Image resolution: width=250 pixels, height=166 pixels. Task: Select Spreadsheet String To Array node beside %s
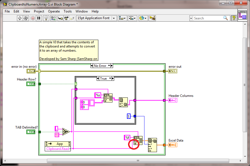tap(108, 98)
